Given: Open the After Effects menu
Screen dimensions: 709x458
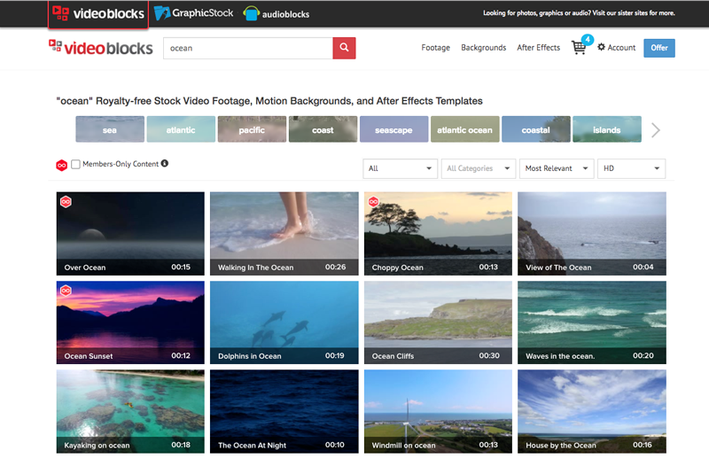Looking at the screenshot, I should tap(539, 48).
